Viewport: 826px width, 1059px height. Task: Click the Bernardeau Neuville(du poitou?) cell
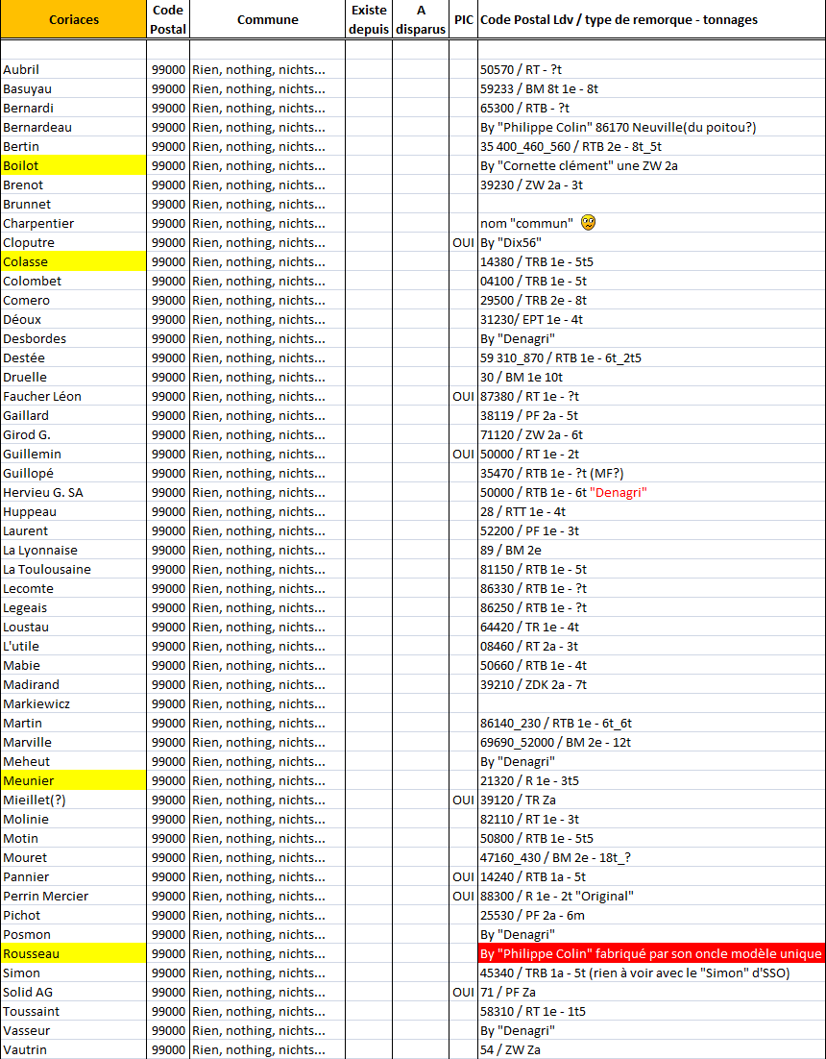click(x=652, y=127)
